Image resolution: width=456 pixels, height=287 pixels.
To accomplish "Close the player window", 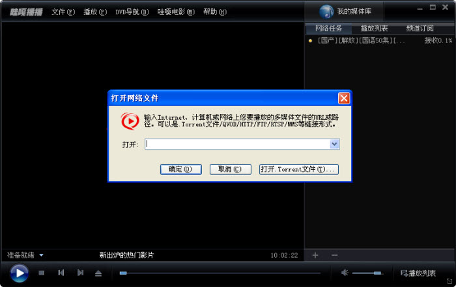I will coord(445,7).
